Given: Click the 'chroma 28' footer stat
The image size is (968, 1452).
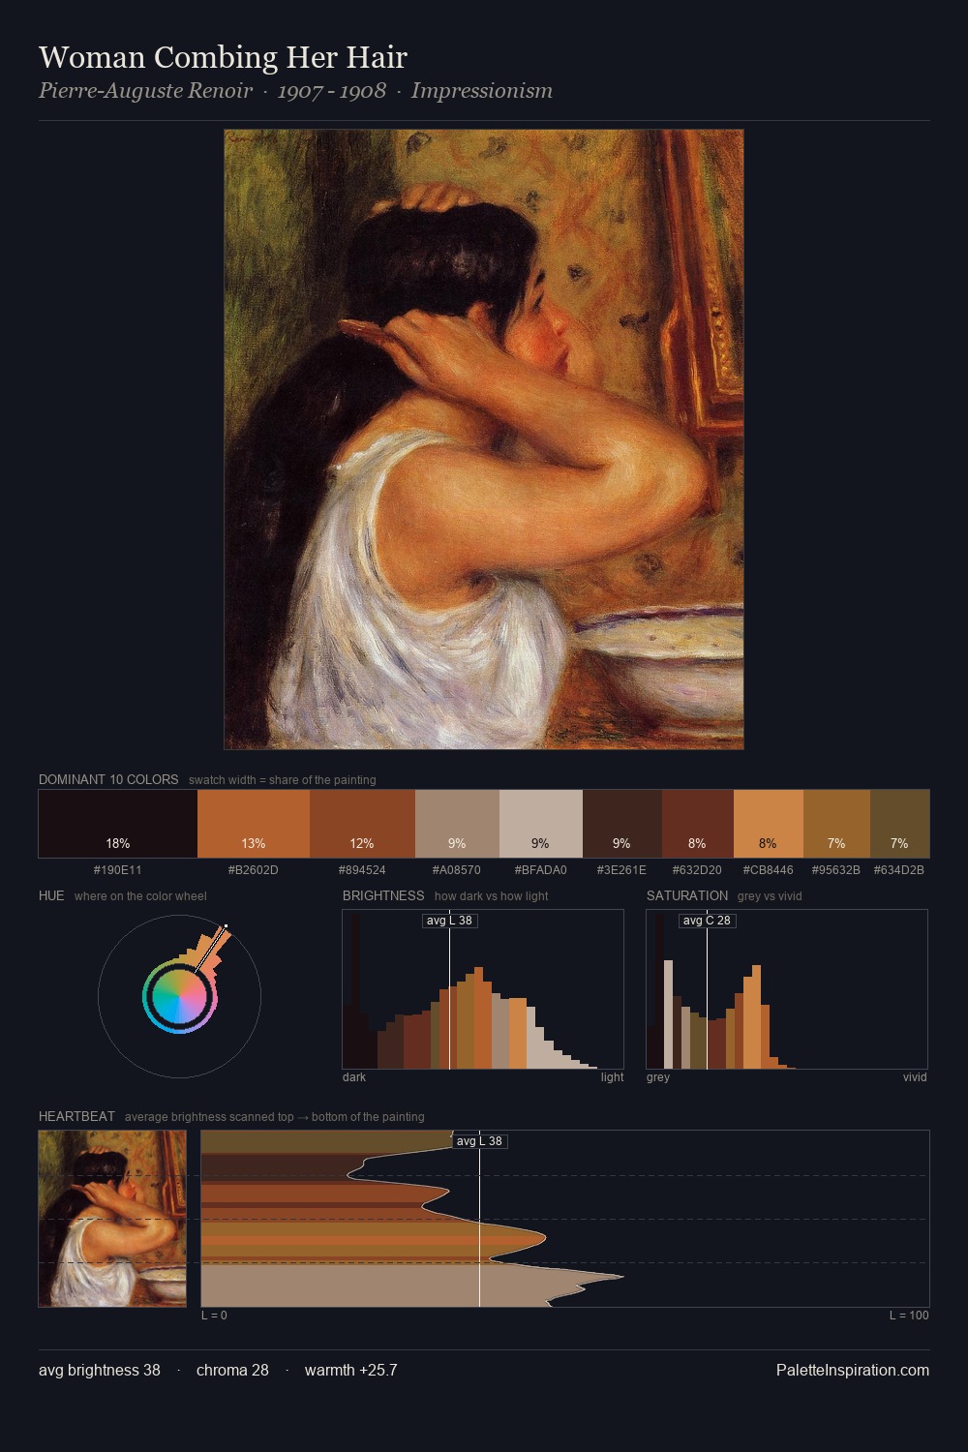Looking at the screenshot, I should pyautogui.click(x=232, y=1370).
